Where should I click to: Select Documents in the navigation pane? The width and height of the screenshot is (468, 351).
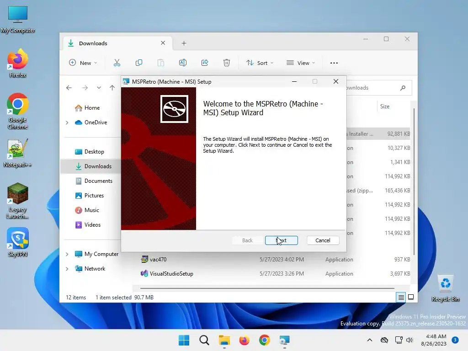(94, 181)
